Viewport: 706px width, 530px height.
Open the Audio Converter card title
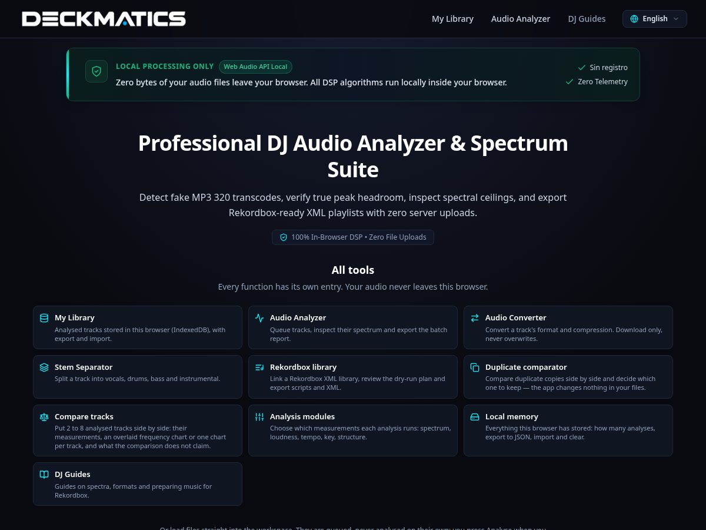515,317
